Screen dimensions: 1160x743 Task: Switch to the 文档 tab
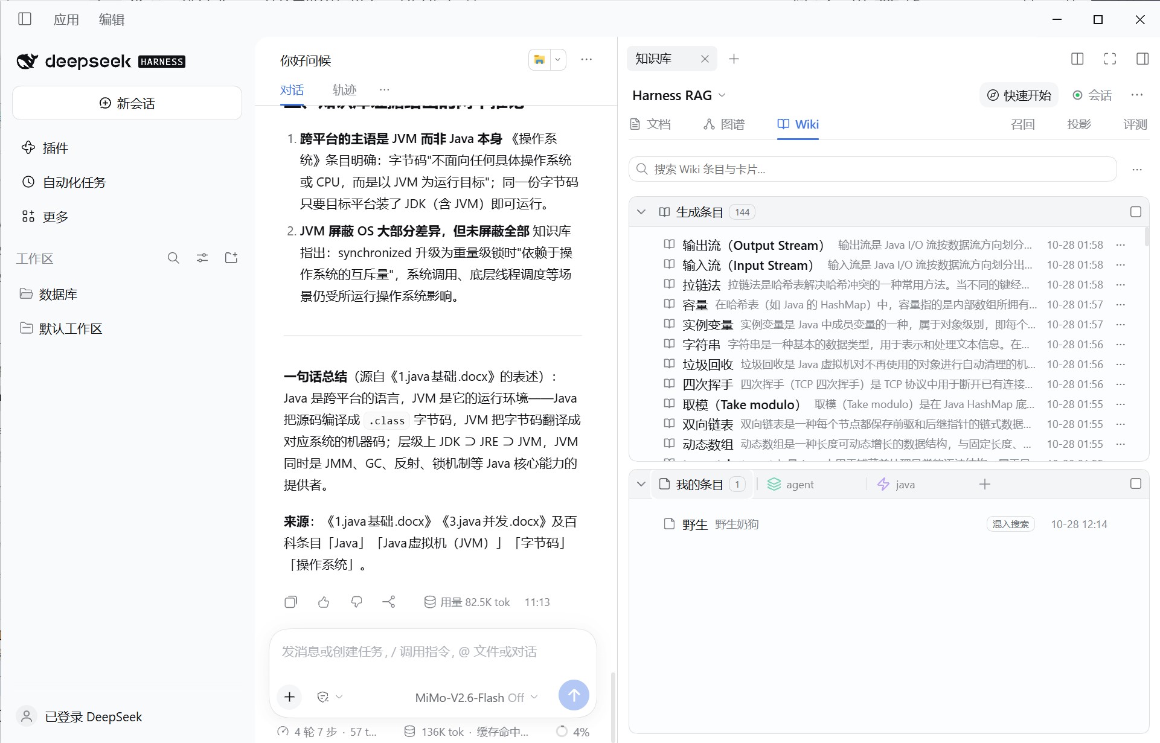click(x=650, y=124)
